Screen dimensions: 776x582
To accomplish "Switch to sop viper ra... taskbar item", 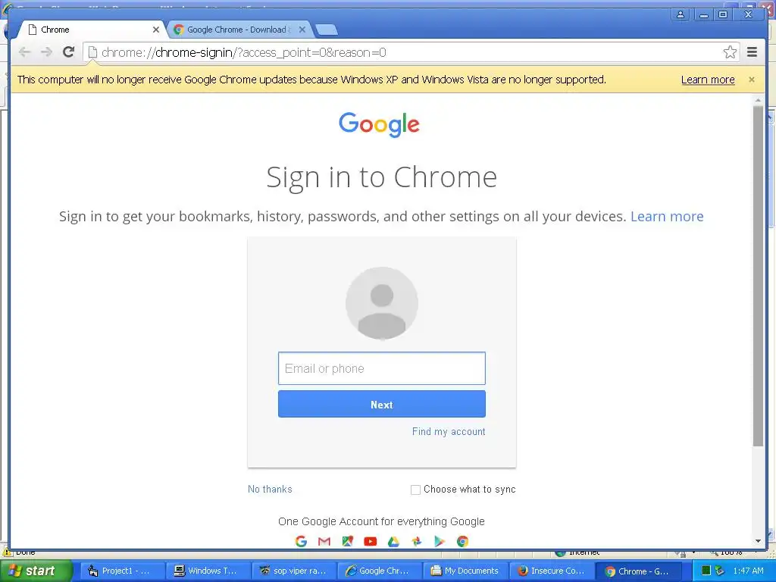I will pyautogui.click(x=294, y=571).
